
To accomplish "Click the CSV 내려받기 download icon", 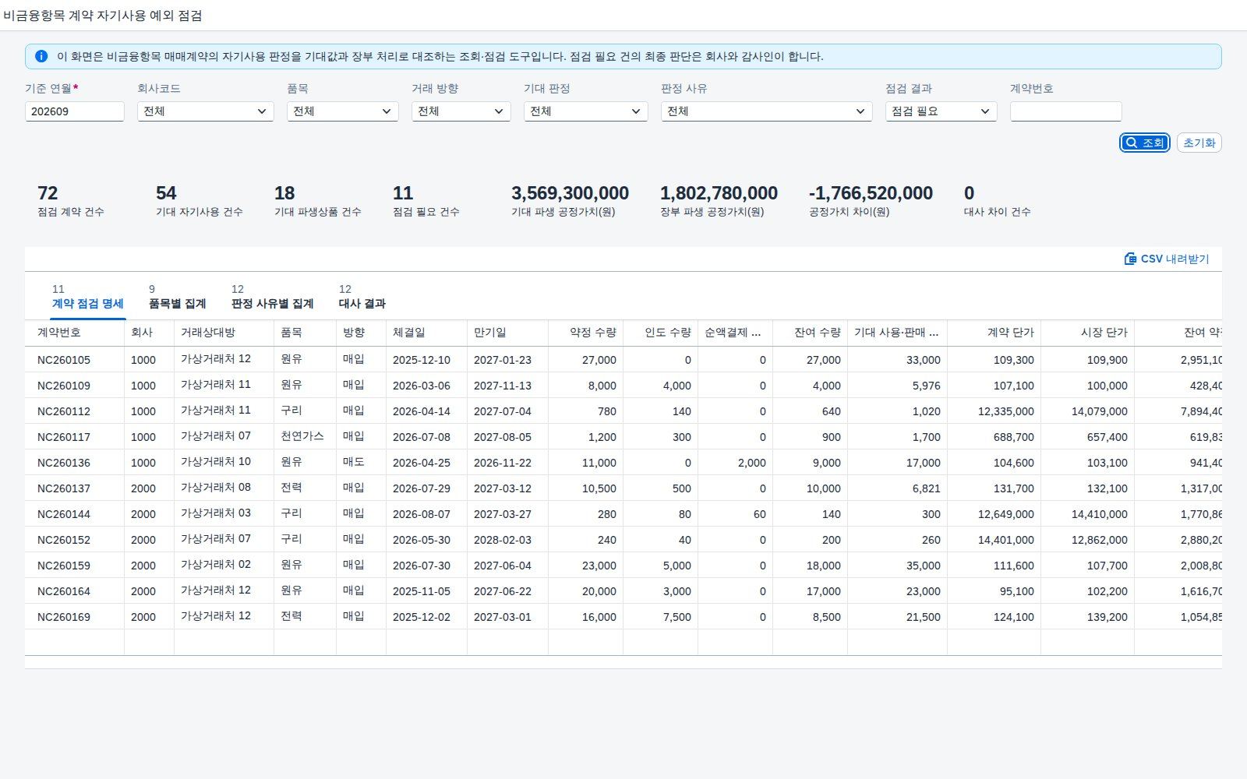I will [1130, 259].
